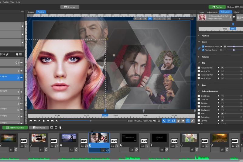Expand the Position section
This screenshot has width=243, height=162.
pos(199,36)
